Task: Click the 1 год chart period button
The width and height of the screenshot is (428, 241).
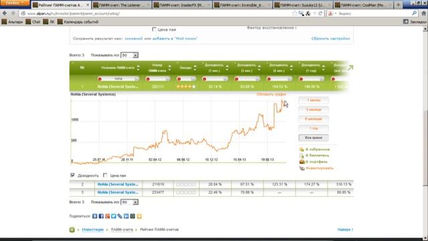Action: pos(314,128)
